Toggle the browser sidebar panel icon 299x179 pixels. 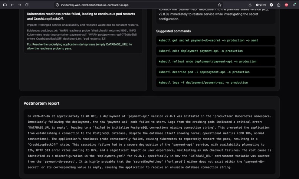point(5,5)
